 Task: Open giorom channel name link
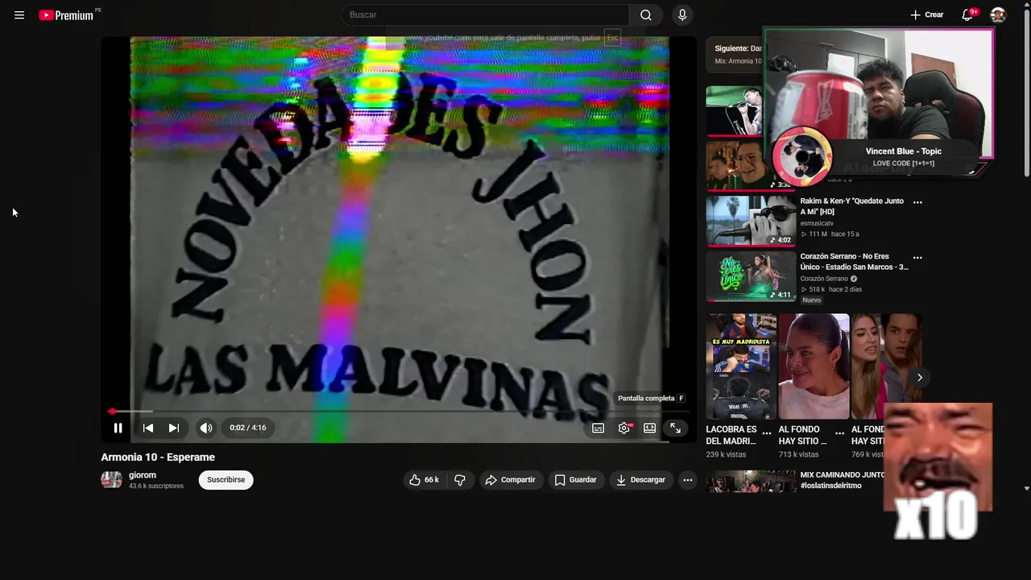point(143,475)
